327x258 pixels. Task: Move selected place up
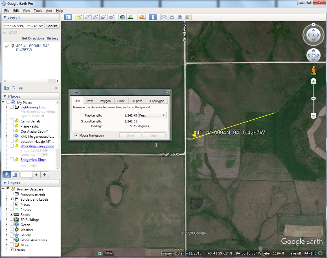coord(36,175)
